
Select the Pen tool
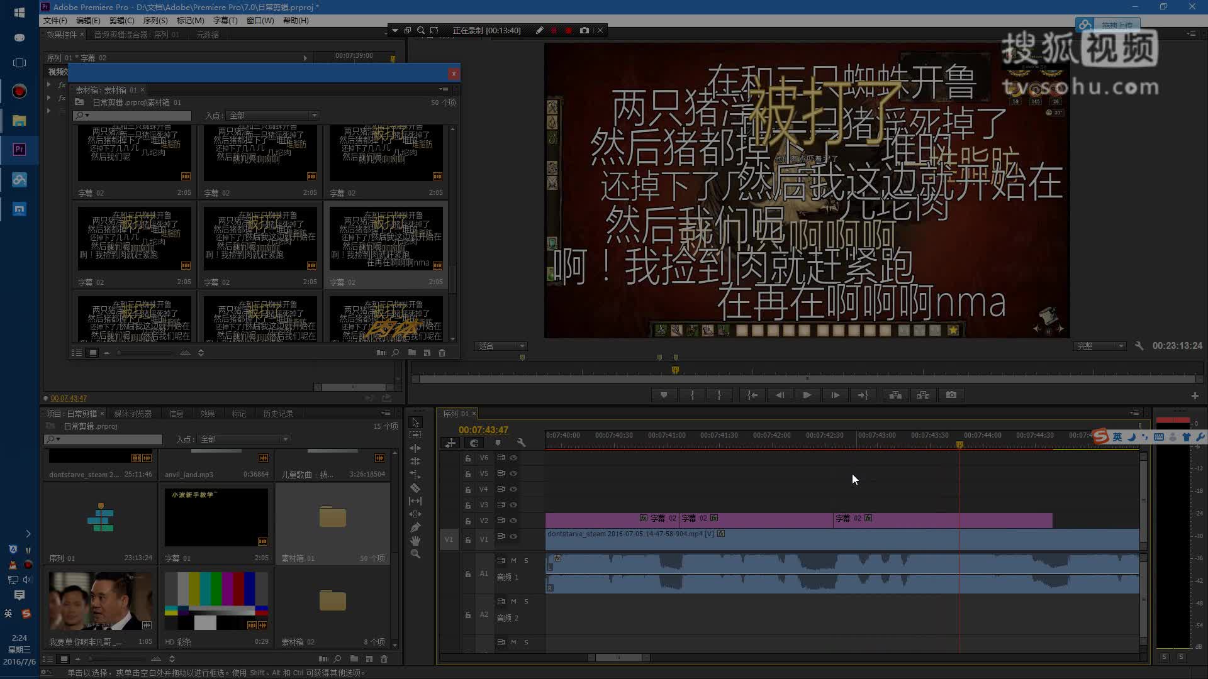(x=415, y=527)
